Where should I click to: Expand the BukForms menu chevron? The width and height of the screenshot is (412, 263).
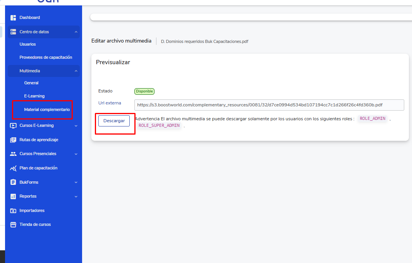pyautogui.click(x=76, y=182)
